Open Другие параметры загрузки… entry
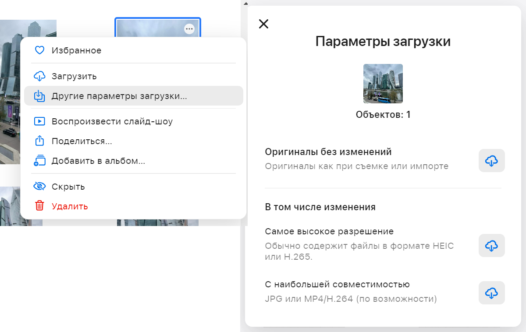526x332 pixels. [x=133, y=95]
